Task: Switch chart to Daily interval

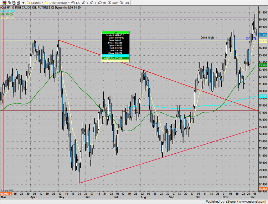Action: (113, 3)
